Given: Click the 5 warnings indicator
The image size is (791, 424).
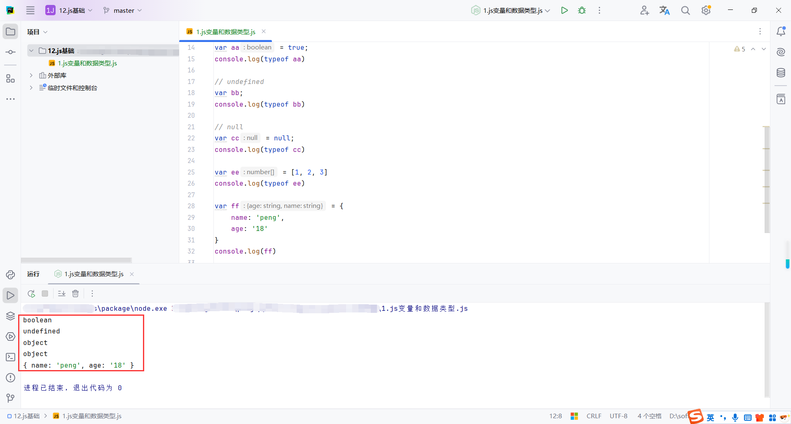Looking at the screenshot, I should 740,49.
